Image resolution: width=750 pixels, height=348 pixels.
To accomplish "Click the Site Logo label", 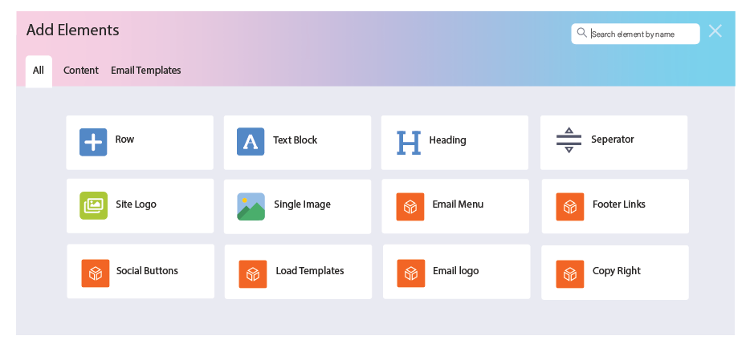I will click(x=136, y=204).
